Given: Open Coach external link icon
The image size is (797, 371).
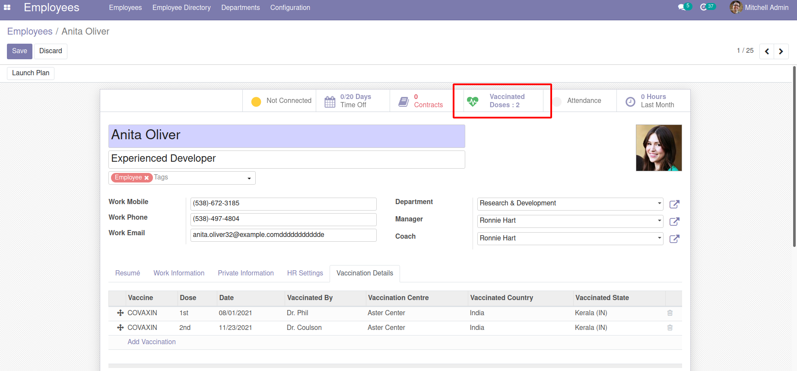Looking at the screenshot, I should pos(674,239).
